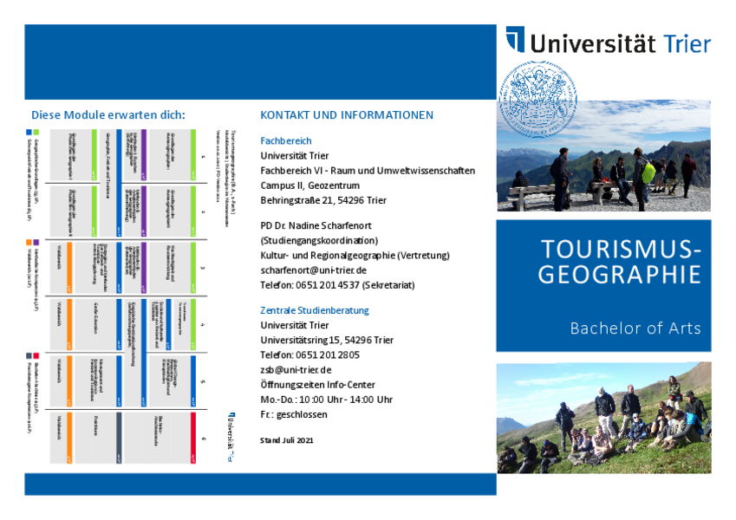The width and height of the screenshot is (736, 520).
Task: Click the 'Diese Module erwarten dich:' heading
Action: (108, 115)
